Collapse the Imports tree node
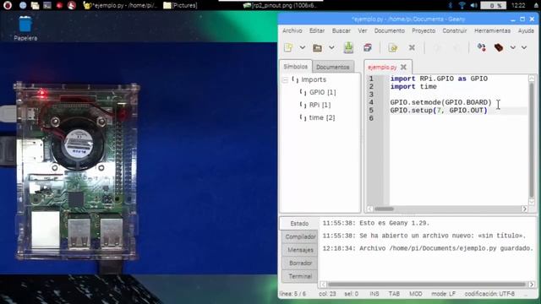541x304 pixels. (286, 80)
